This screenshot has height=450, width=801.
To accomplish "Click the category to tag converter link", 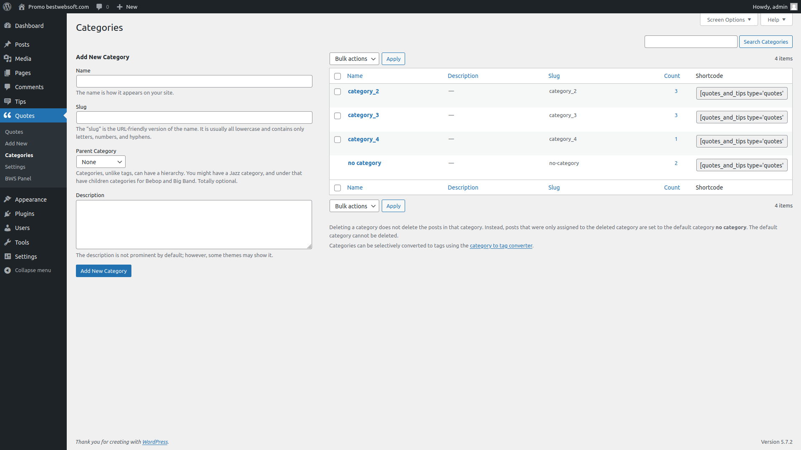I will (501, 245).
